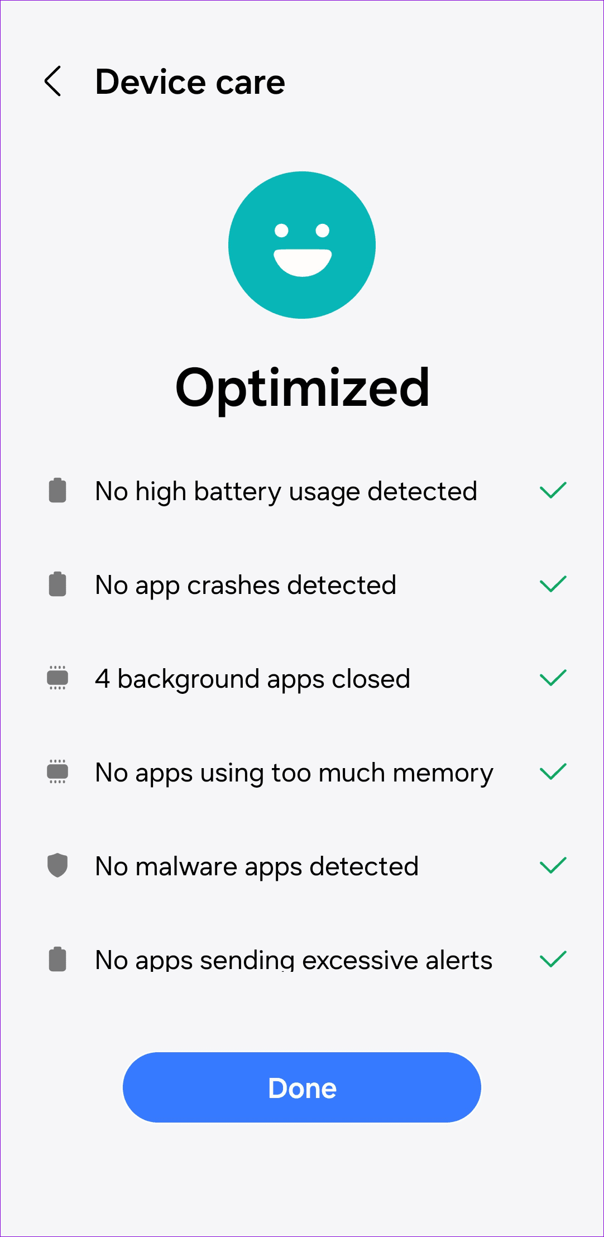Click green checkmark for high battery usage
This screenshot has width=604, height=1237.
[x=553, y=490]
